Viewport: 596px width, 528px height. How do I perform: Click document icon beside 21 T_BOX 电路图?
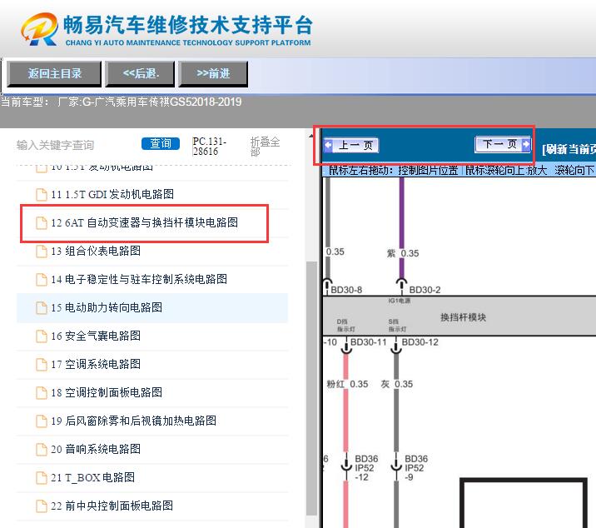[x=41, y=478]
